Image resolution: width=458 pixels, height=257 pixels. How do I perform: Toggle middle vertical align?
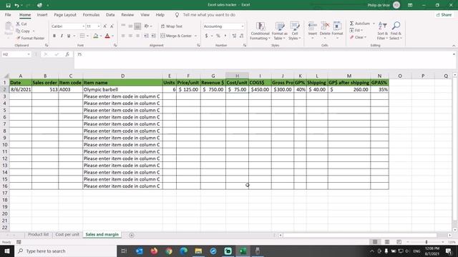pos(130,26)
